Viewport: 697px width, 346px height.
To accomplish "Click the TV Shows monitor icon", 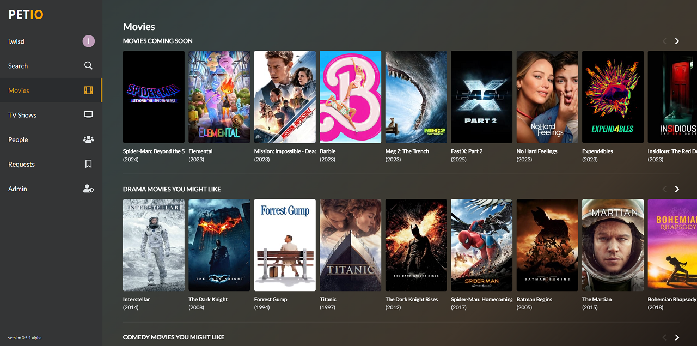I will click(x=88, y=115).
